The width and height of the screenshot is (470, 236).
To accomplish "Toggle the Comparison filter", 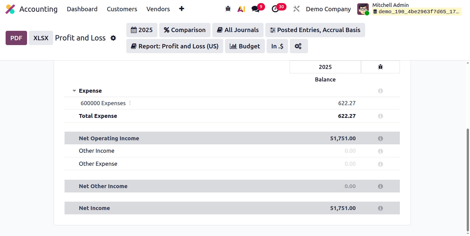I will point(185,30).
